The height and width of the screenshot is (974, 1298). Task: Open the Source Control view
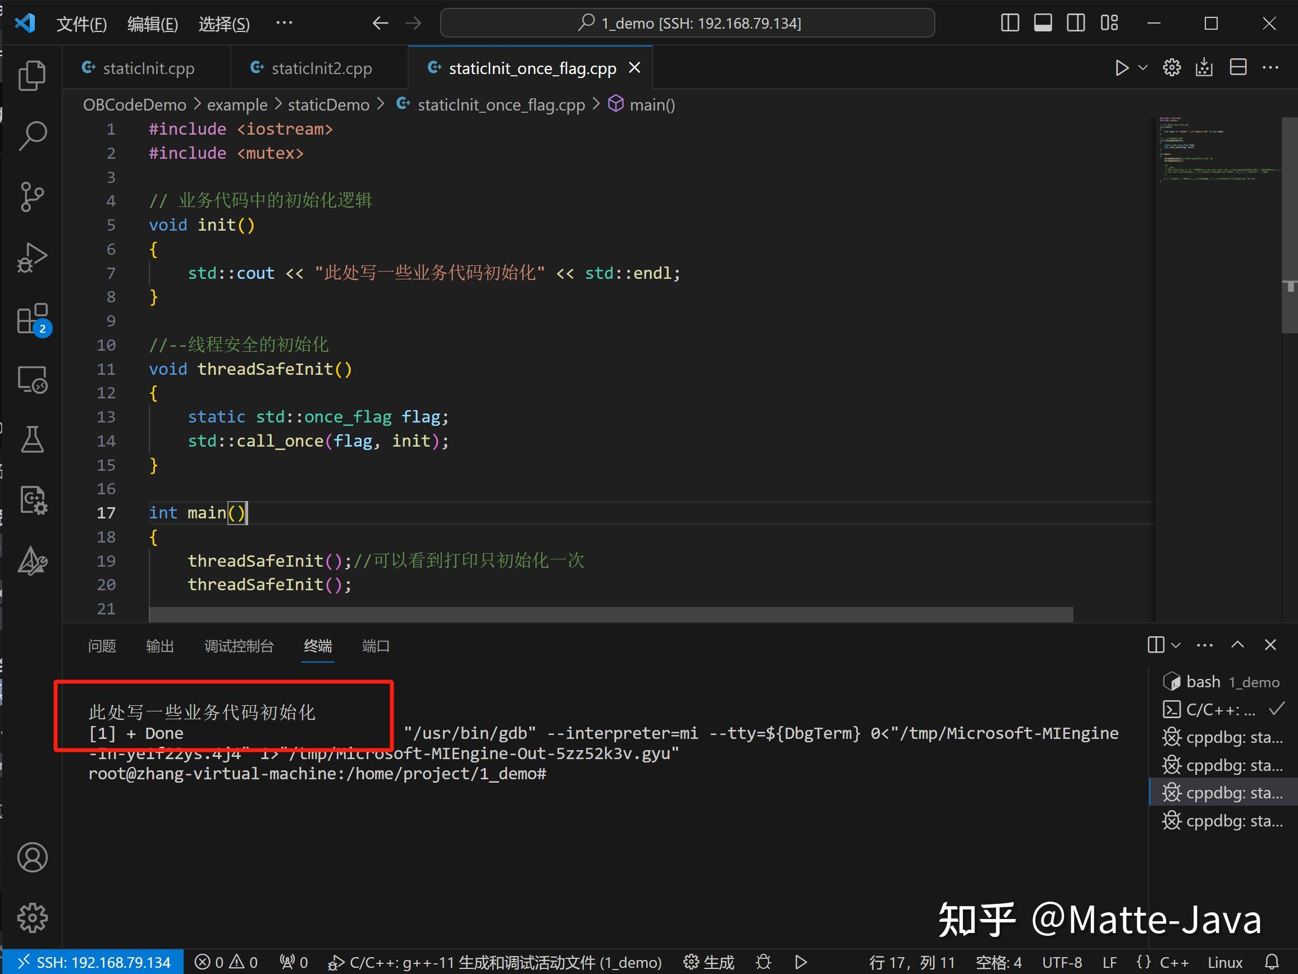tap(32, 197)
